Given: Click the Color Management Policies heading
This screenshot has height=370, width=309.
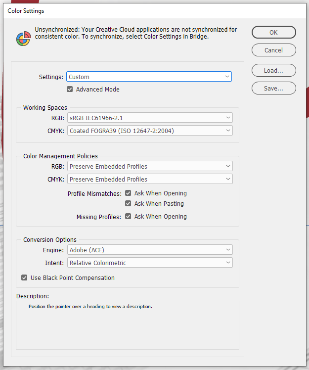Looking at the screenshot, I should coord(60,156).
